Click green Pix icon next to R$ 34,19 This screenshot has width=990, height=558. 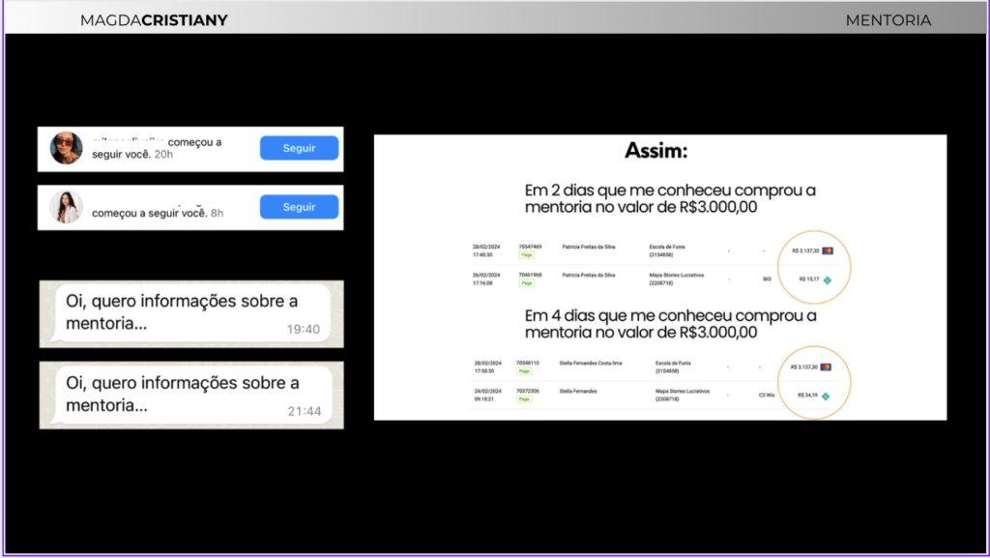pos(826,396)
